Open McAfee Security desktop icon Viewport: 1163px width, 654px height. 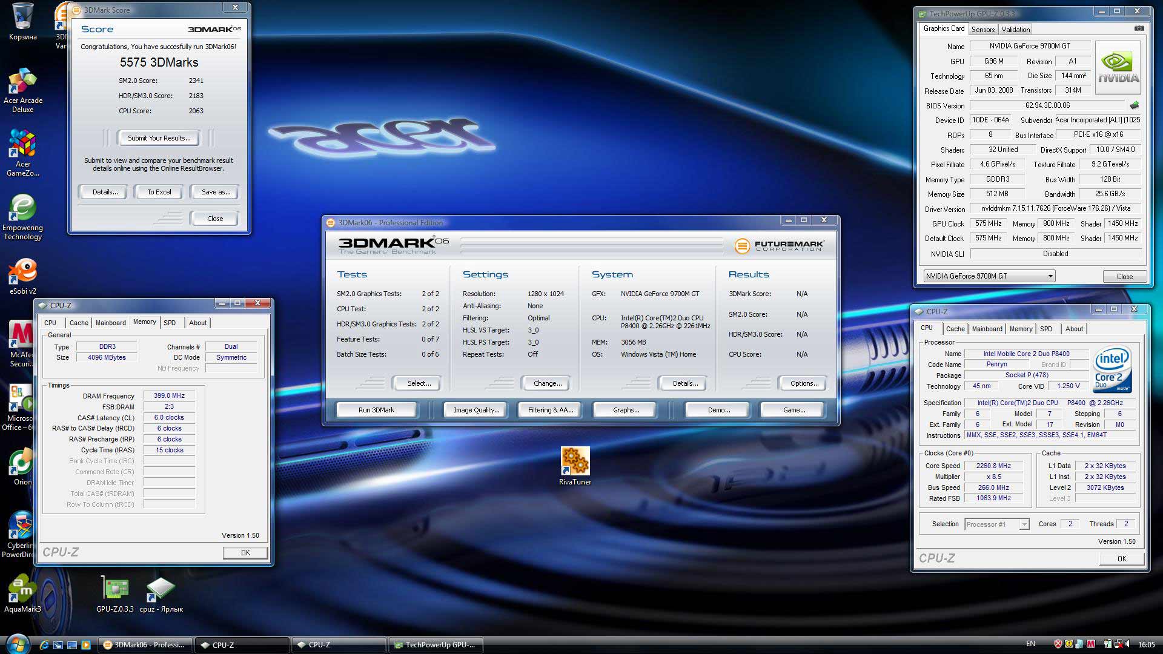[21, 344]
